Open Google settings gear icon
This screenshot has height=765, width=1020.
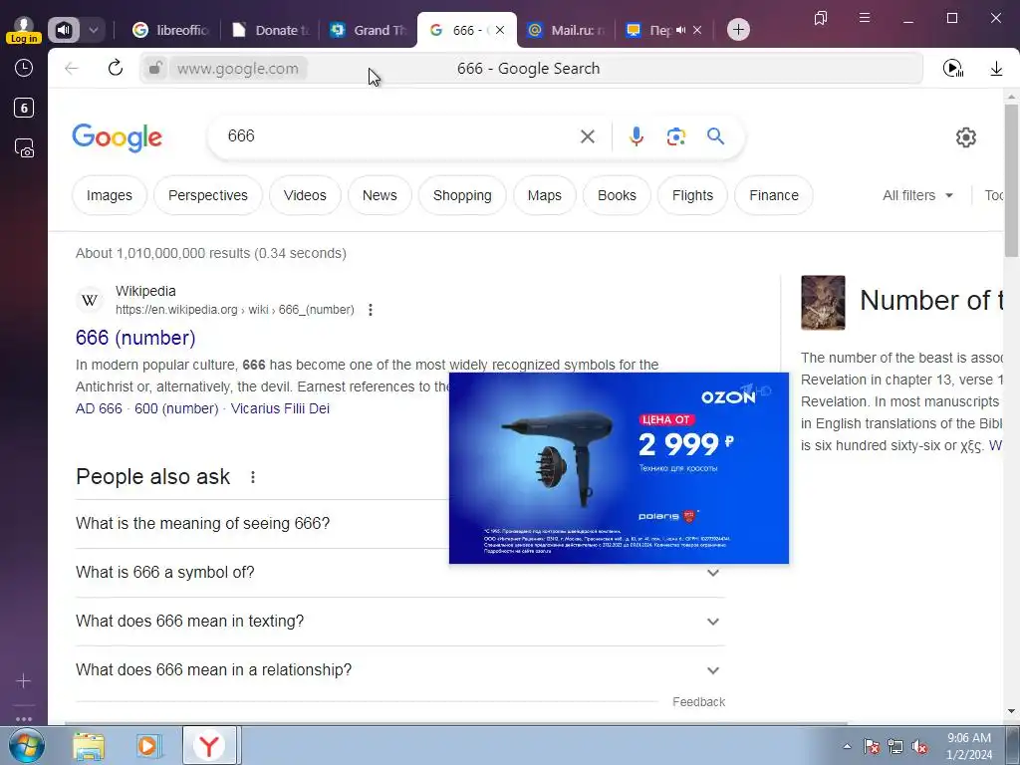click(966, 137)
